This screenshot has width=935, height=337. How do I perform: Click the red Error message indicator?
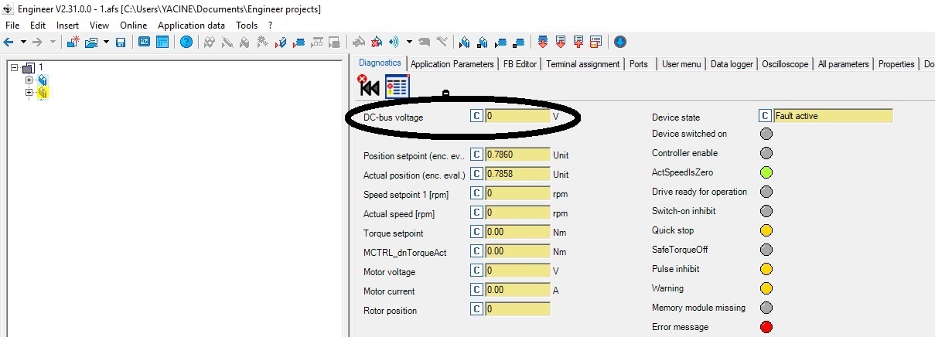pos(766,327)
